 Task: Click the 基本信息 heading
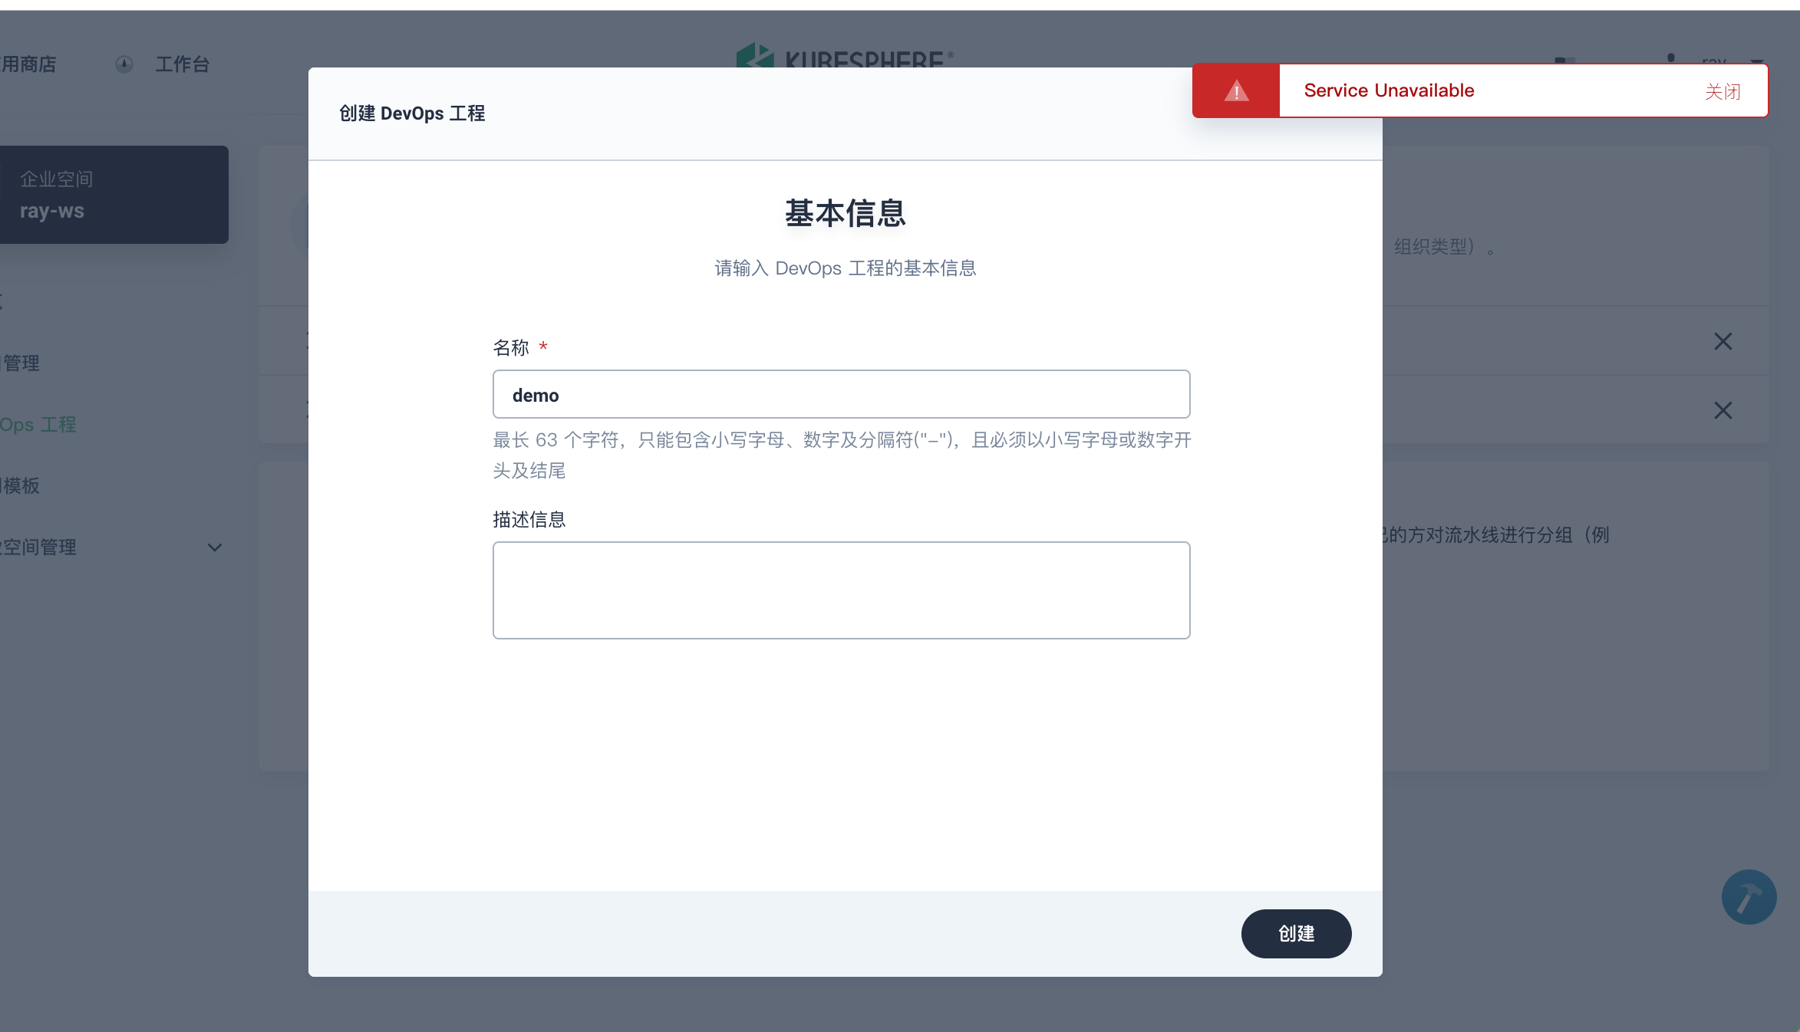point(845,213)
